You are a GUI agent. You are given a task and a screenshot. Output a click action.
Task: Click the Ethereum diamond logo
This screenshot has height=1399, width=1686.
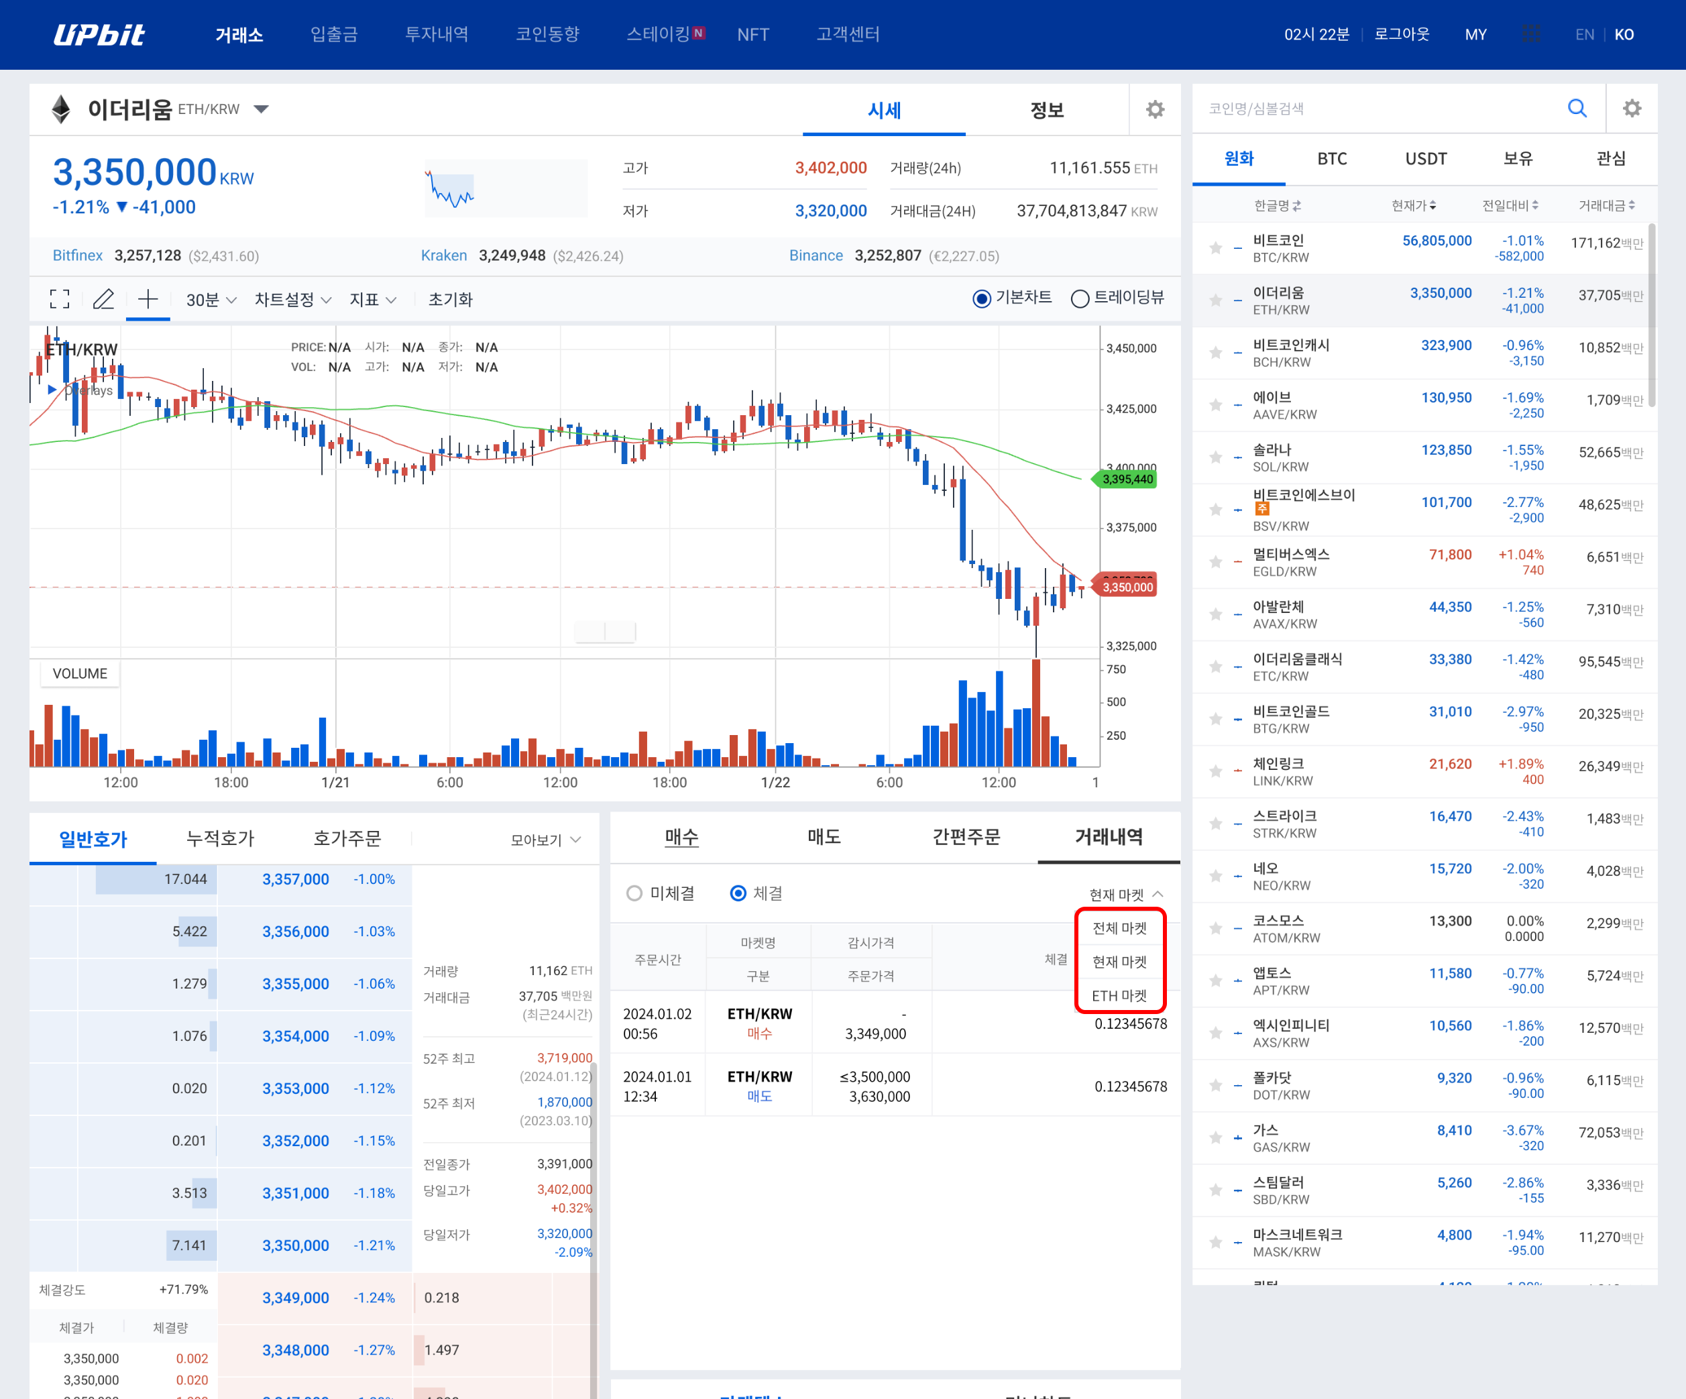coord(62,109)
